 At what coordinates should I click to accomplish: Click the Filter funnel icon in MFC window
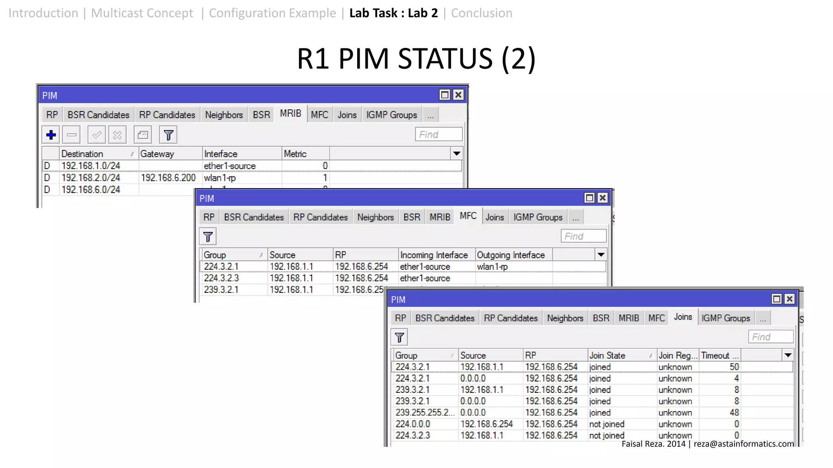208,237
